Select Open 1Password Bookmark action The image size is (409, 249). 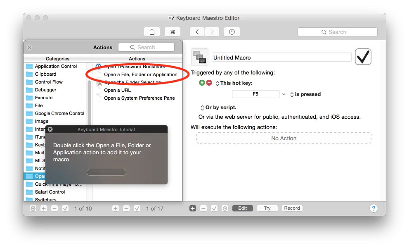(135, 66)
